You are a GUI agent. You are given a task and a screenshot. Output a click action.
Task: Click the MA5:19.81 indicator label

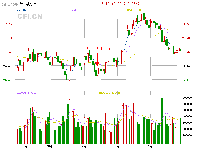pos(23,10)
